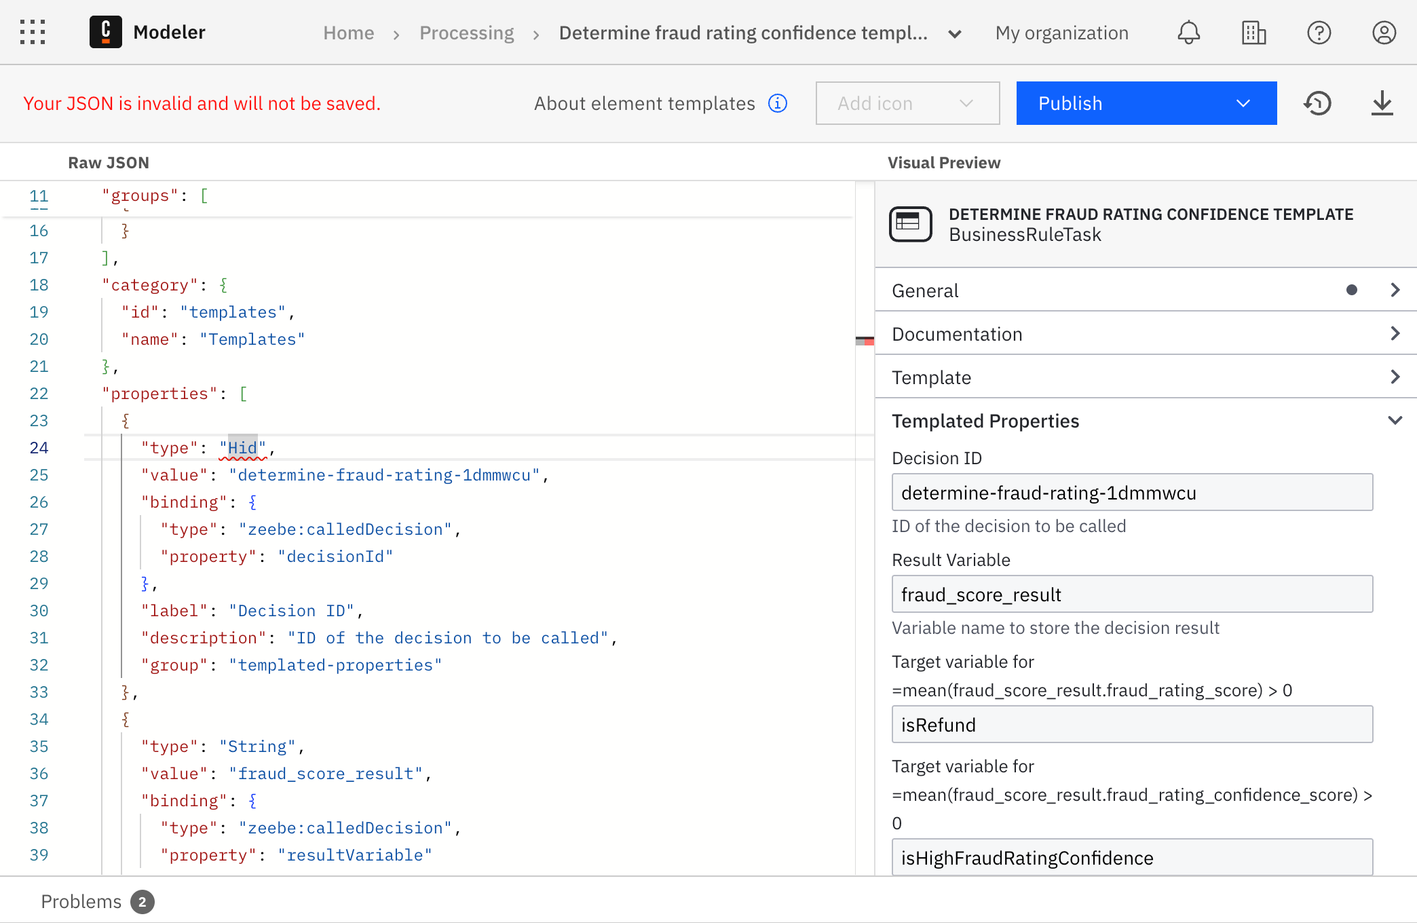The image size is (1417, 923).
Task: Expand the General section
Action: coord(1146,290)
